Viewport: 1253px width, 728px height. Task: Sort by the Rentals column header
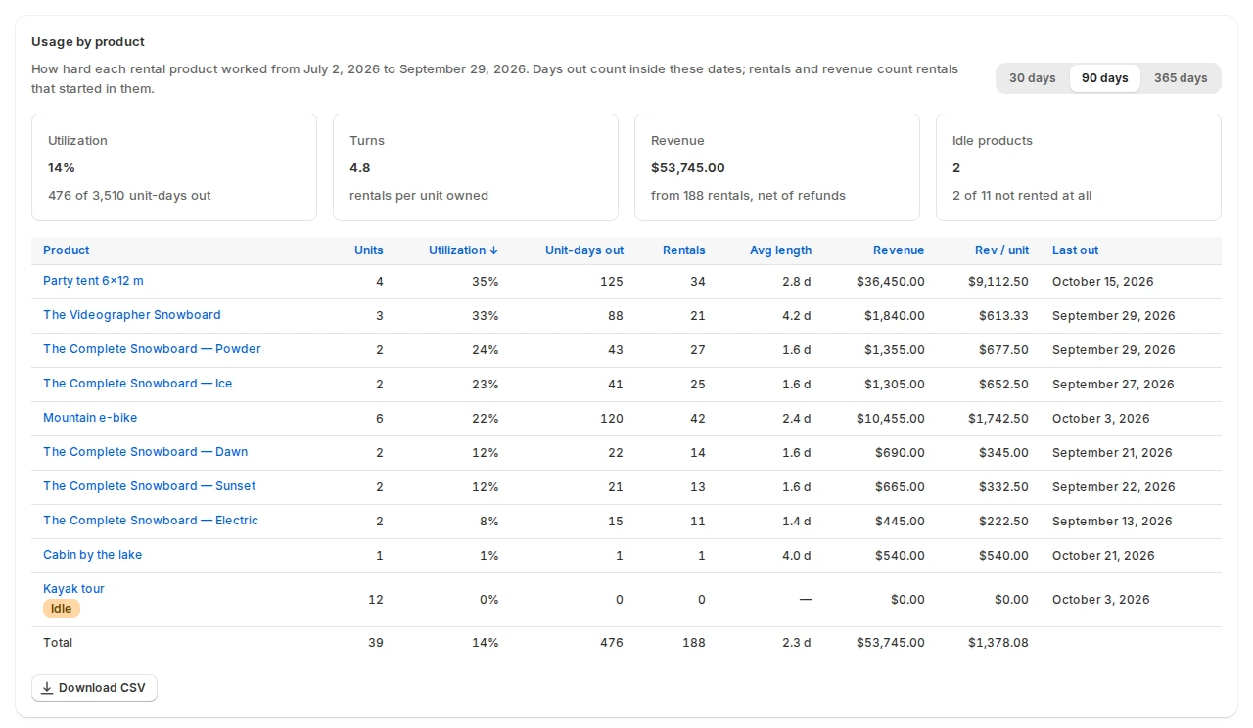684,250
